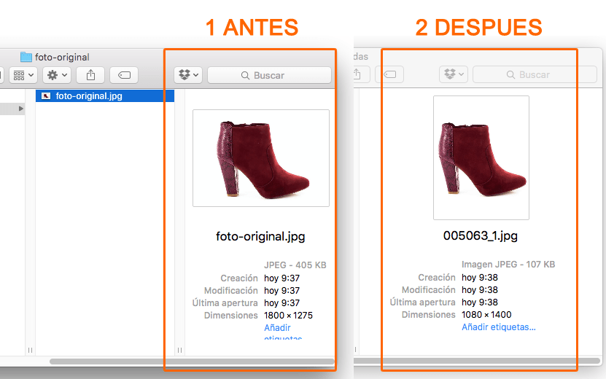Open the Dropbox menu in right window
Viewport: 606px width, 379px height.
453,74
